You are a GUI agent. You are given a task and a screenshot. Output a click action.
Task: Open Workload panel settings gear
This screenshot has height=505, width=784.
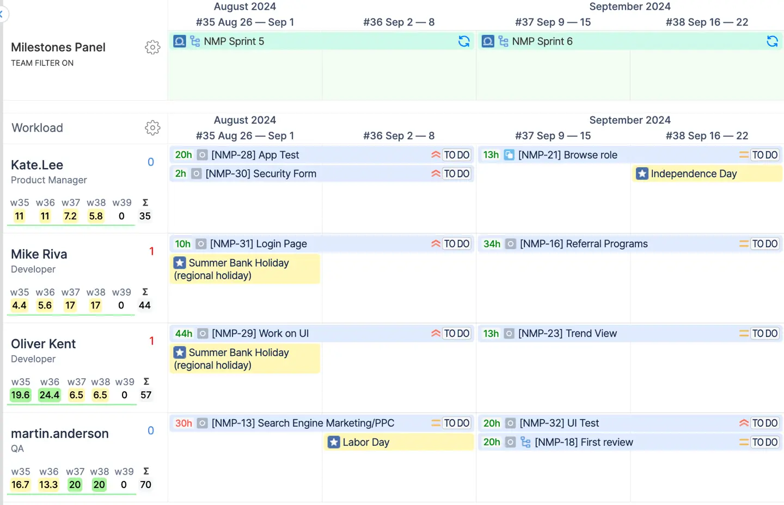pyautogui.click(x=152, y=128)
